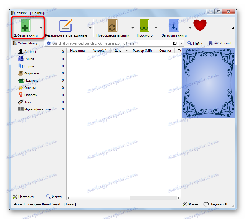The height and width of the screenshot is (219, 246).
Task: Select the Теги tag browser row
Action: click(x=38, y=102)
